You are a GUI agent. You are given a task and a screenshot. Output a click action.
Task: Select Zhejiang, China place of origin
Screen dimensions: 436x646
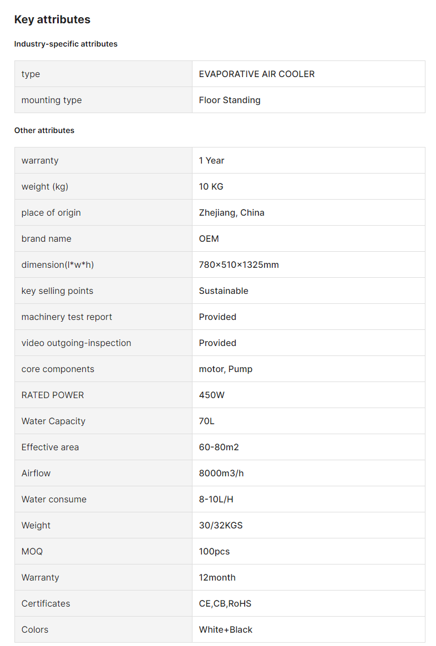(232, 212)
